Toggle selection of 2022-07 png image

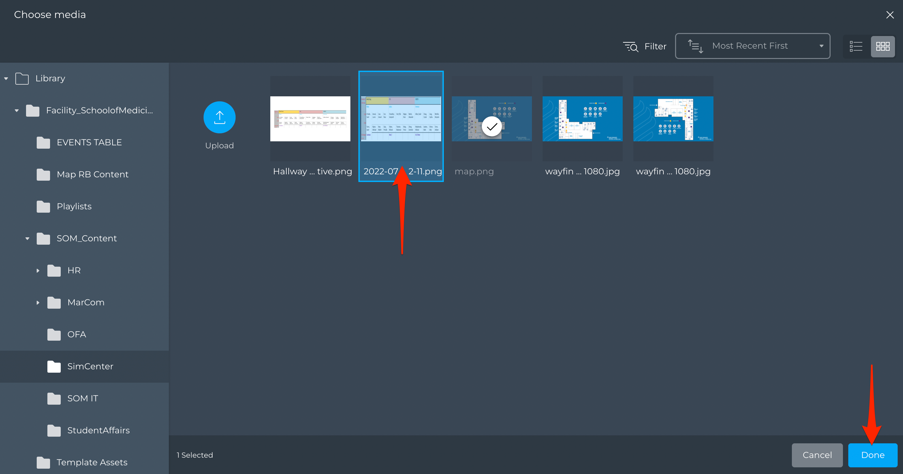(401, 126)
